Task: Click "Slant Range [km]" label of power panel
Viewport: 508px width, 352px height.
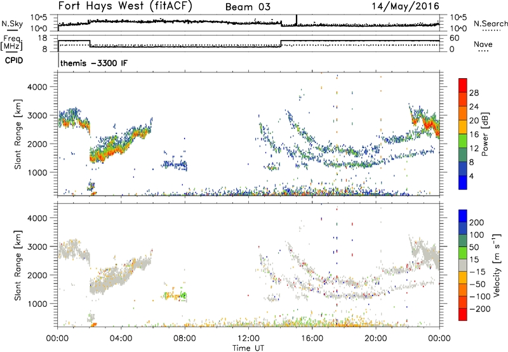Action: coord(18,134)
